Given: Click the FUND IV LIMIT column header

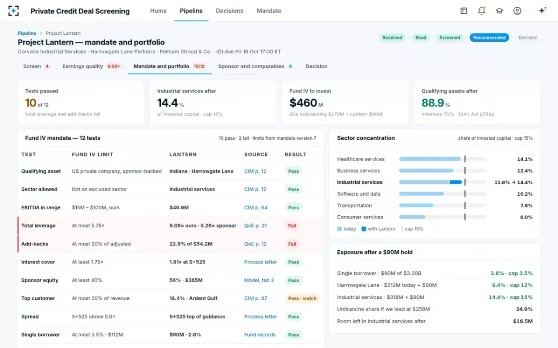Looking at the screenshot, I should point(93,155).
